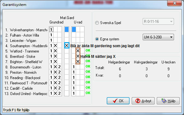
Task: Click the Helgarderingar column label
Action: tap(119, 62)
